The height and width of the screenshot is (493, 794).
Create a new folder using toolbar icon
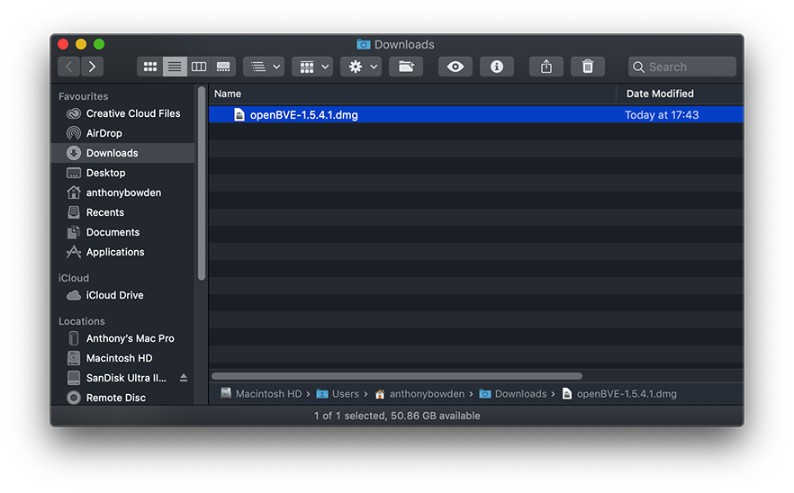(x=406, y=67)
